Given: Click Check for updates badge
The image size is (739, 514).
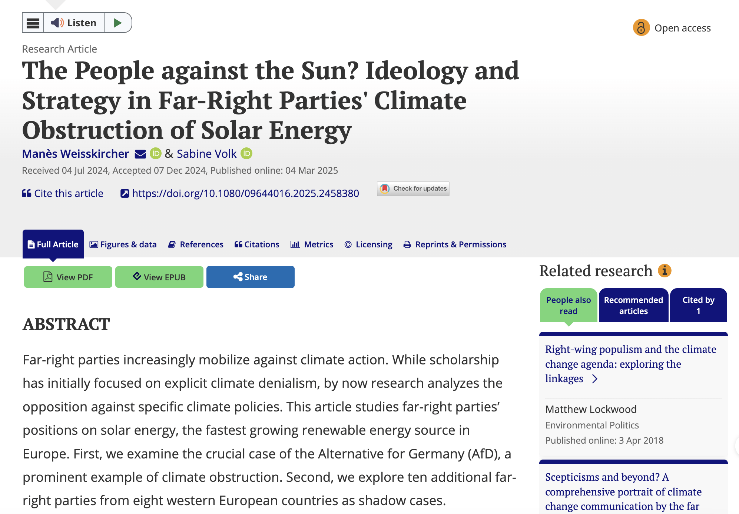Looking at the screenshot, I should coord(413,189).
